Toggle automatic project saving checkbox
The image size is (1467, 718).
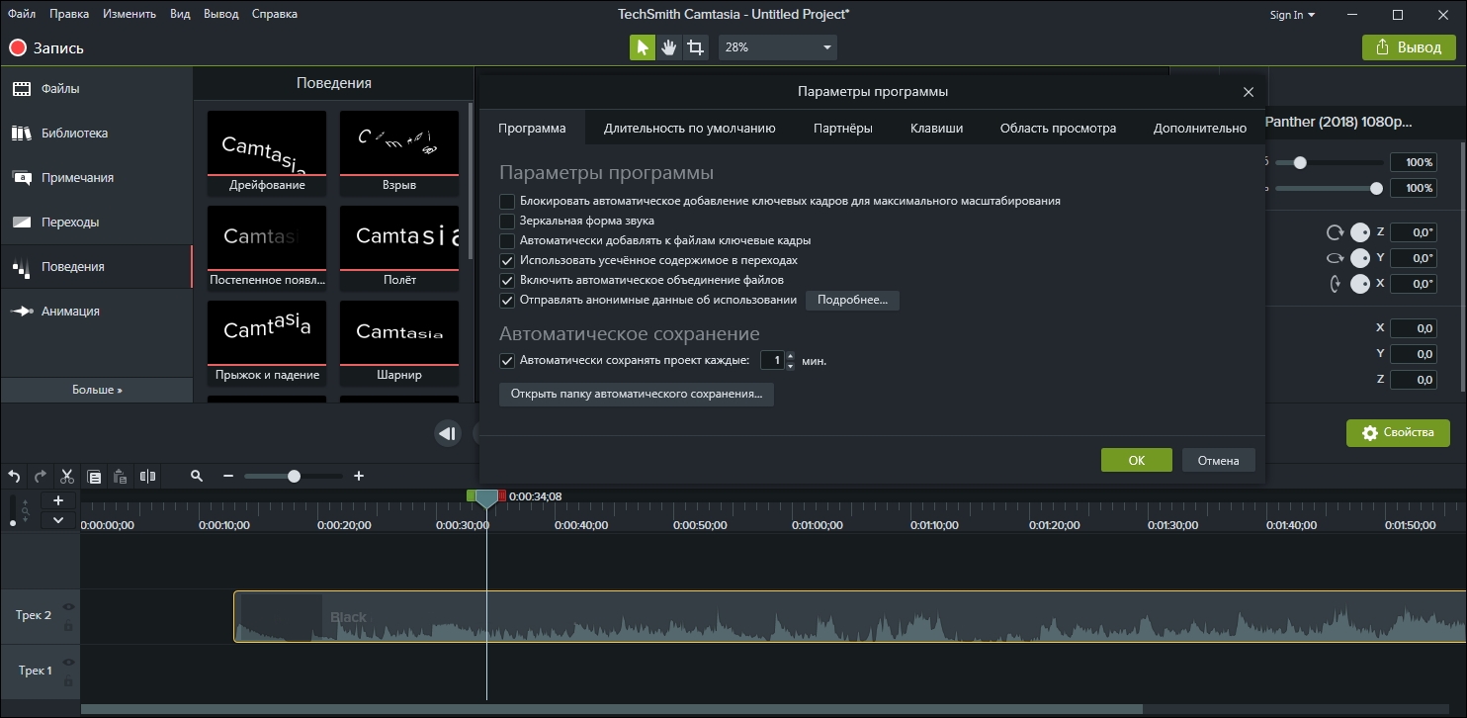[x=507, y=361]
